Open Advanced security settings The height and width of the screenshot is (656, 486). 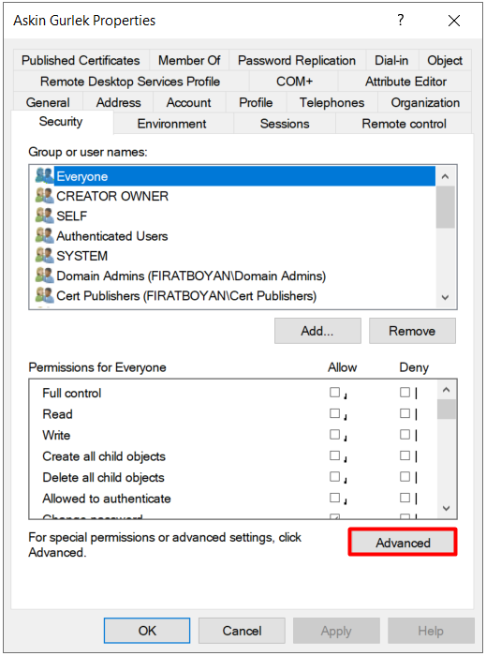pos(403,543)
